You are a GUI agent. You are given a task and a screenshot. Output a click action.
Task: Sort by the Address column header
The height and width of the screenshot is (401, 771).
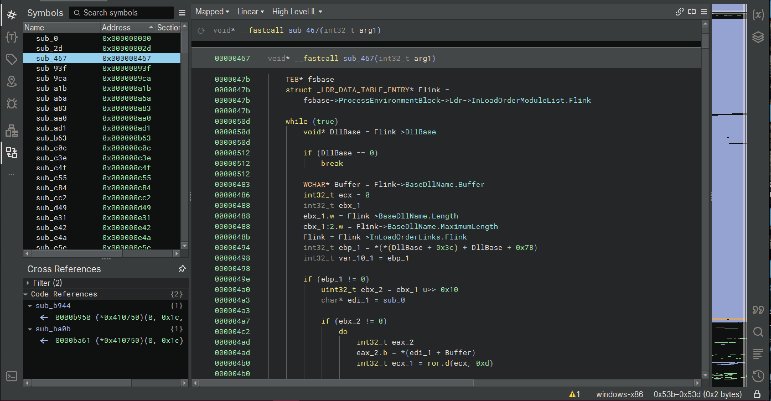pyautogui.click(x=128, y=27)
